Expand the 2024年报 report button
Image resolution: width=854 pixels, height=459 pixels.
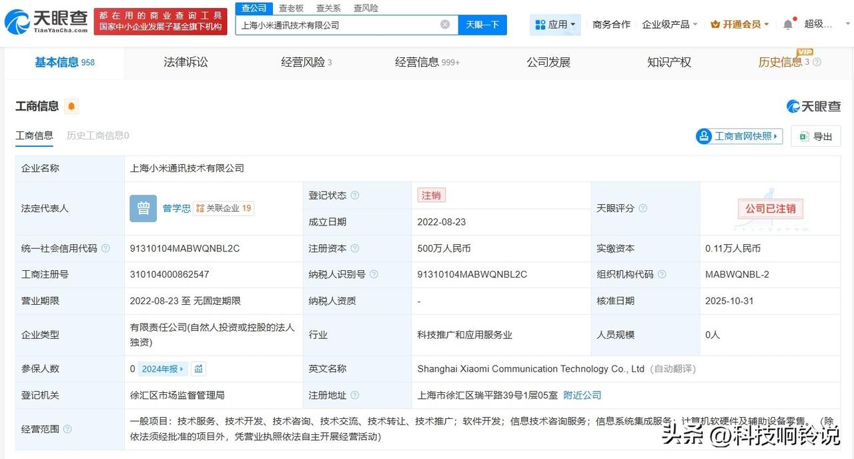163,368
